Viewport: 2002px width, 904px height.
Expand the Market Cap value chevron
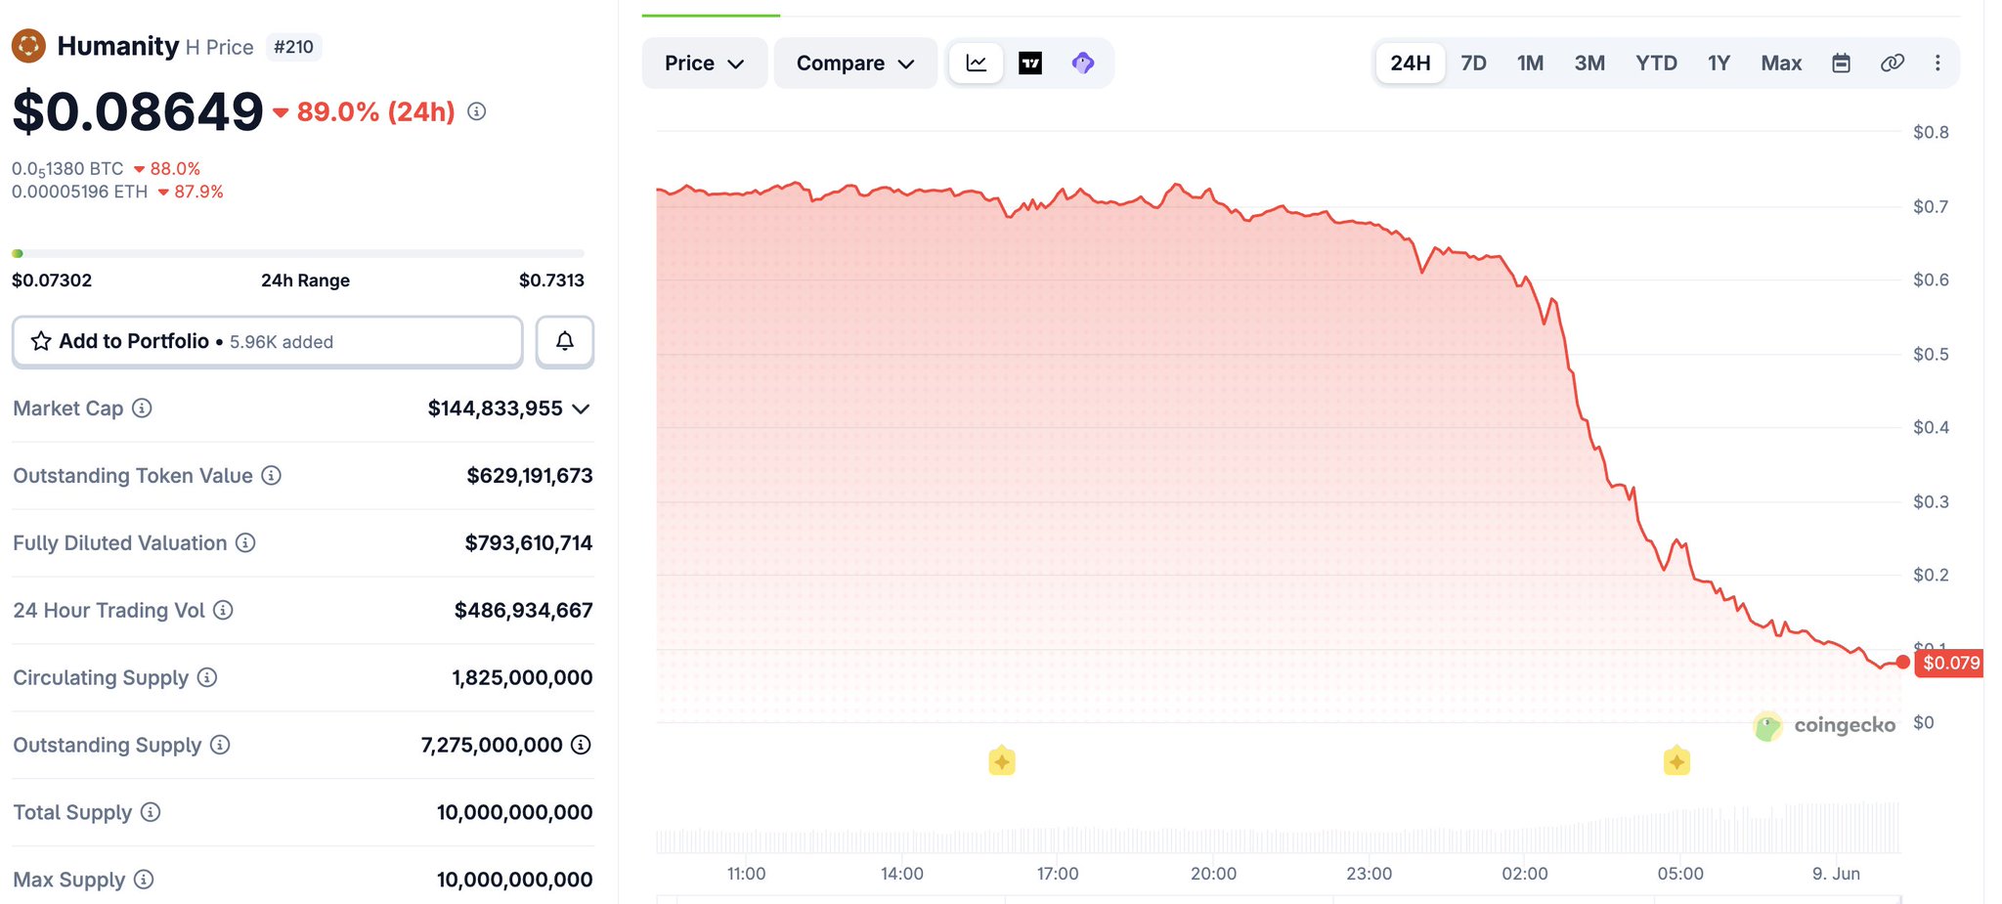point(581,409)
